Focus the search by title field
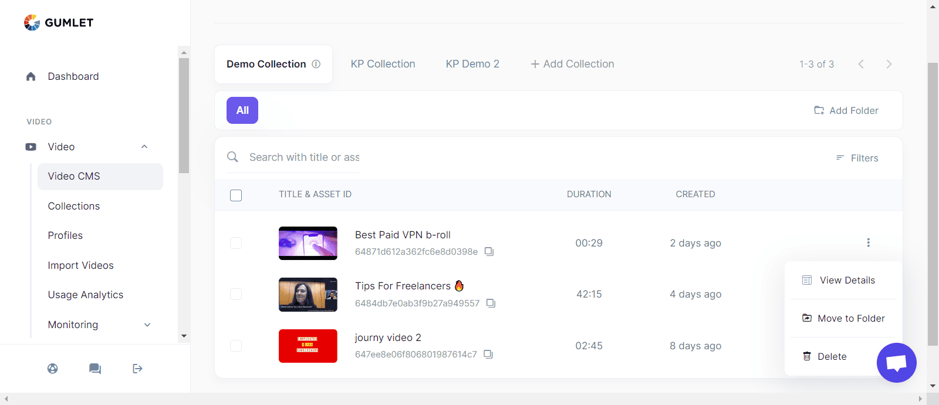 point(304,157)
